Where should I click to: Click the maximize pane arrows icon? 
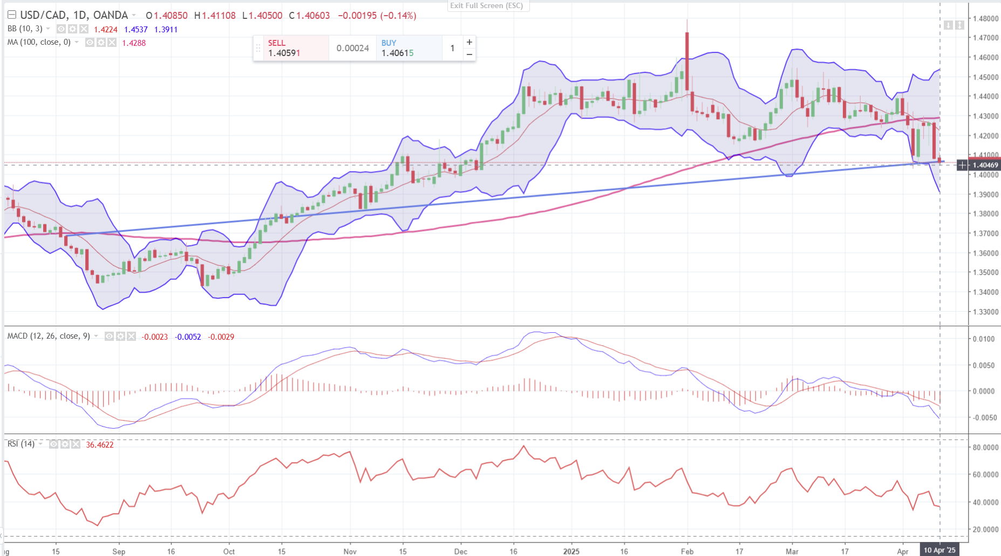click(959, 25)
